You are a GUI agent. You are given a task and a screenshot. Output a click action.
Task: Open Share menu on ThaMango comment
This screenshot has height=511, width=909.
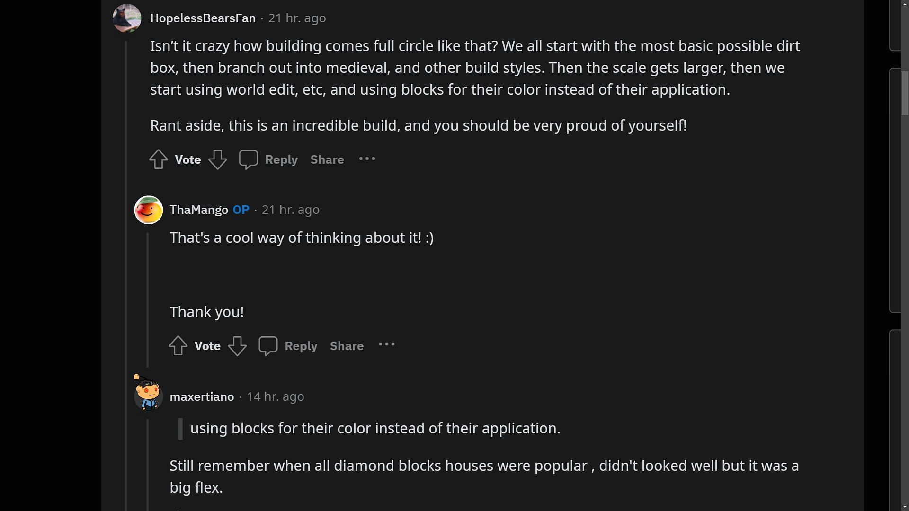coord(347,346)
